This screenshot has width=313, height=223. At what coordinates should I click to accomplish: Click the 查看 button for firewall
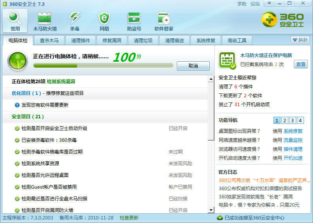[x=301, y=64]
